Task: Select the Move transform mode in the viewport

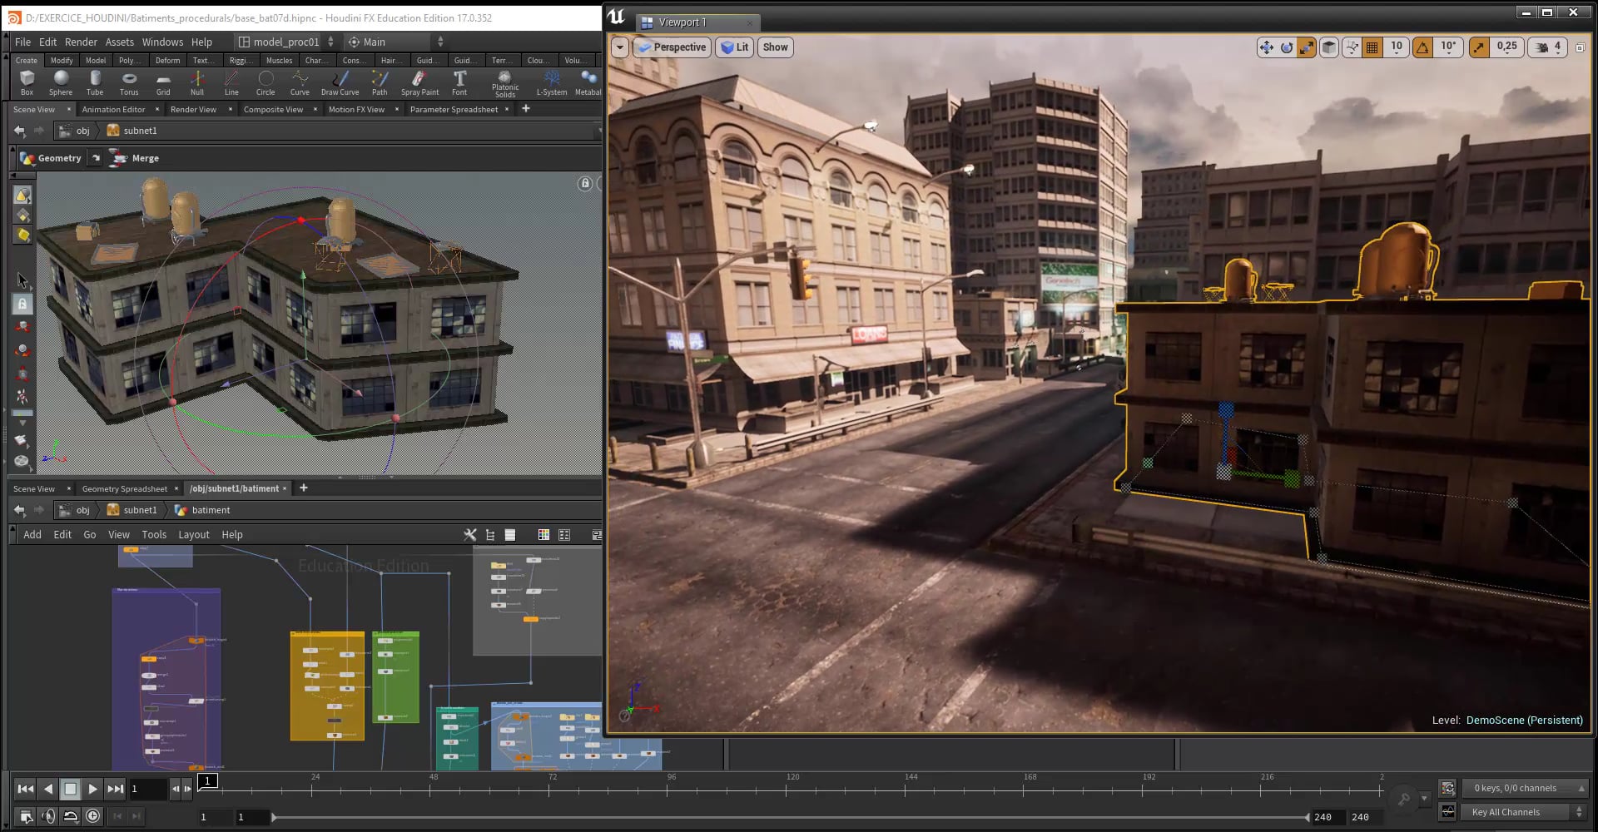Action: click(x=1267, y=47)
